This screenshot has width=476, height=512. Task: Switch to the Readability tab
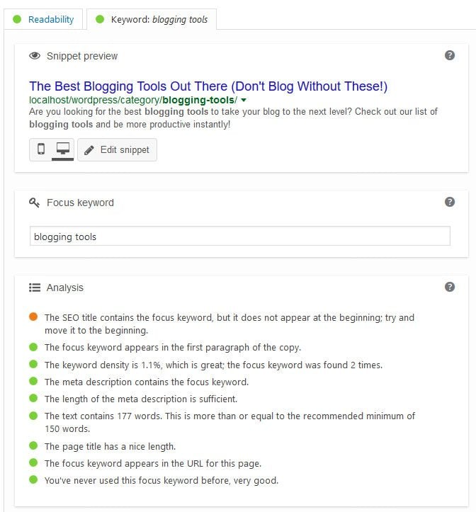point(43,19)
